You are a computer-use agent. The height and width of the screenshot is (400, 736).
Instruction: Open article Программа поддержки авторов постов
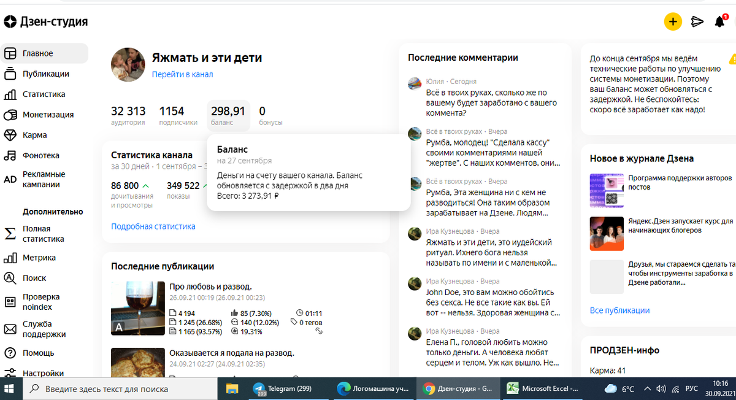680,182
